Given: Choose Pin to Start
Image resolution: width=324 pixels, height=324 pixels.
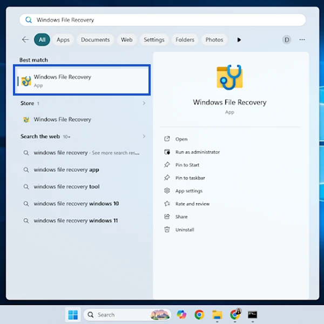Looking at the screenshot, I should tap(187, 165).
